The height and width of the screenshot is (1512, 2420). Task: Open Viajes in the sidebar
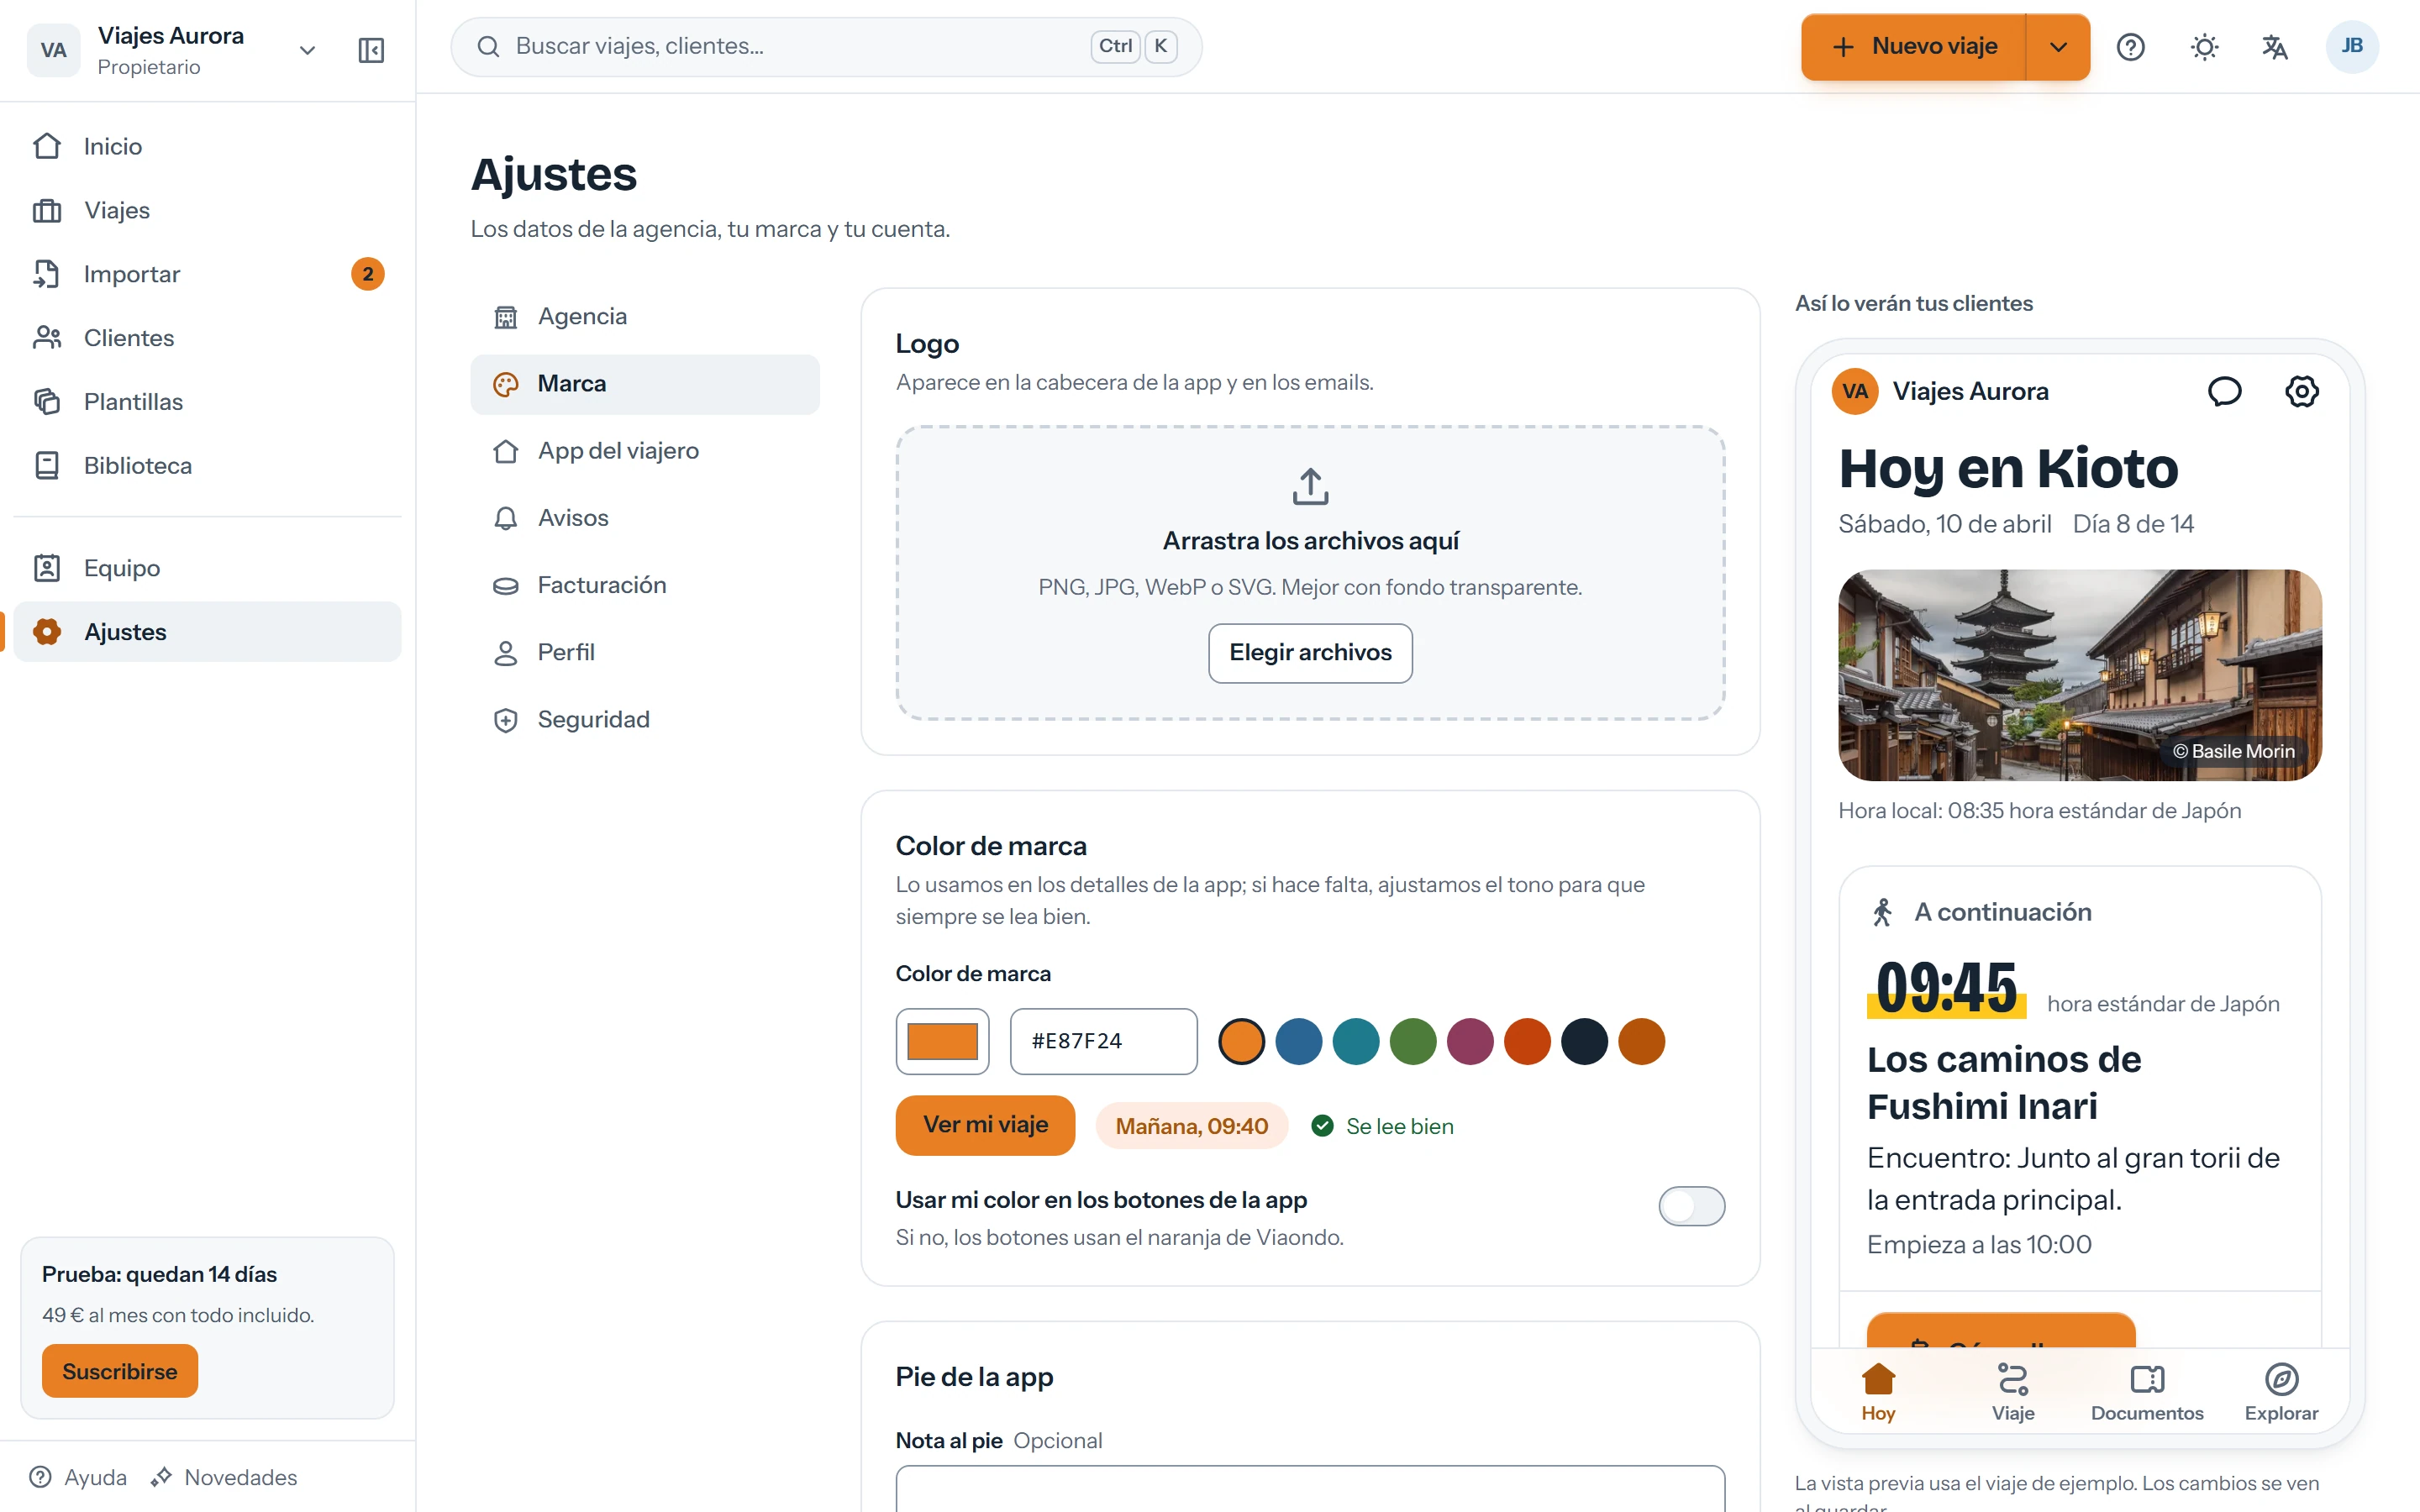pyautogui.click(x=207, y=210)
